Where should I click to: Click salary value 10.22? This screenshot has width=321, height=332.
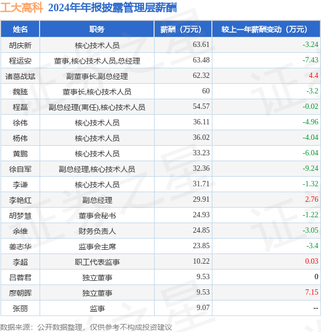201,261
